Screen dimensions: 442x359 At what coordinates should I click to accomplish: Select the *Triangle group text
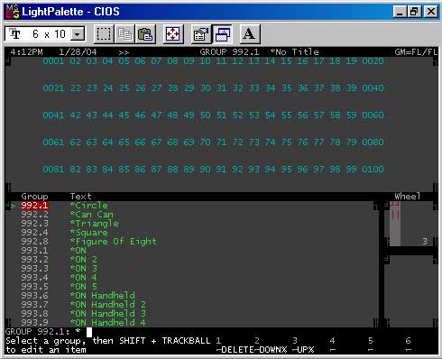coord(95,224)
